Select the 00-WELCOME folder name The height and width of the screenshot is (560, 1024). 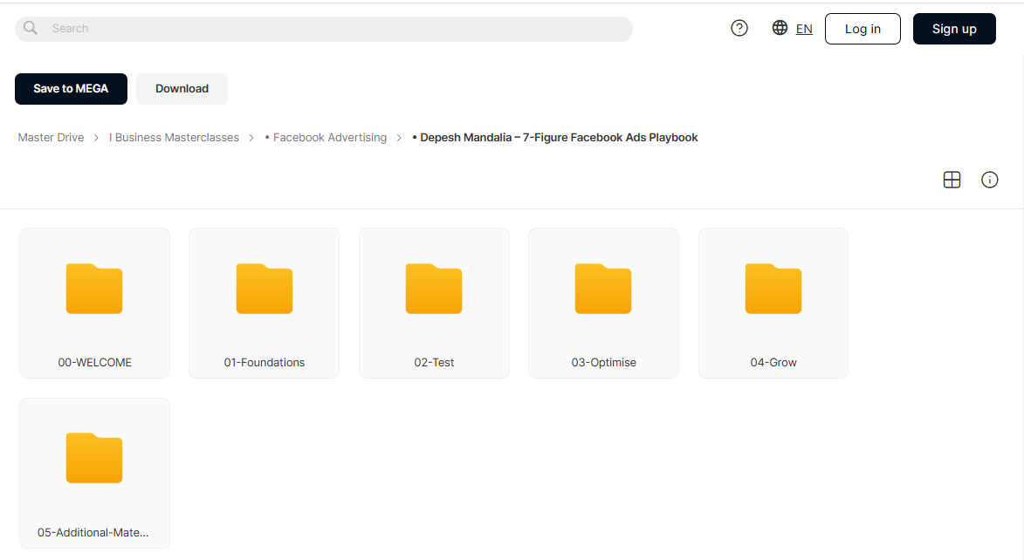94,362
